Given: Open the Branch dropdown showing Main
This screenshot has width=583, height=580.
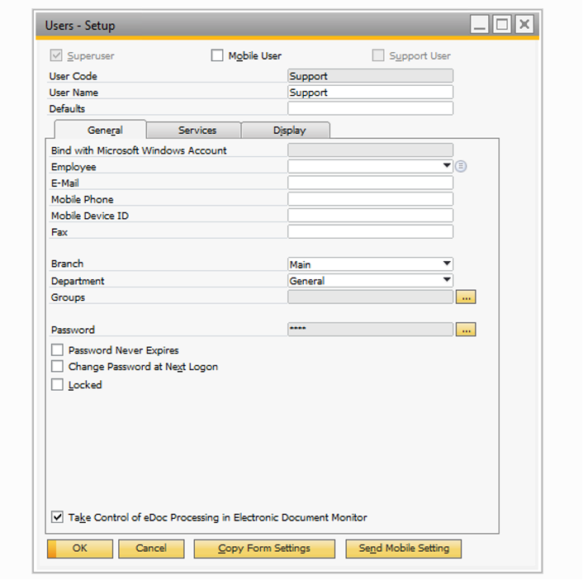Looking at the screenshot, I should click(447, 264).
